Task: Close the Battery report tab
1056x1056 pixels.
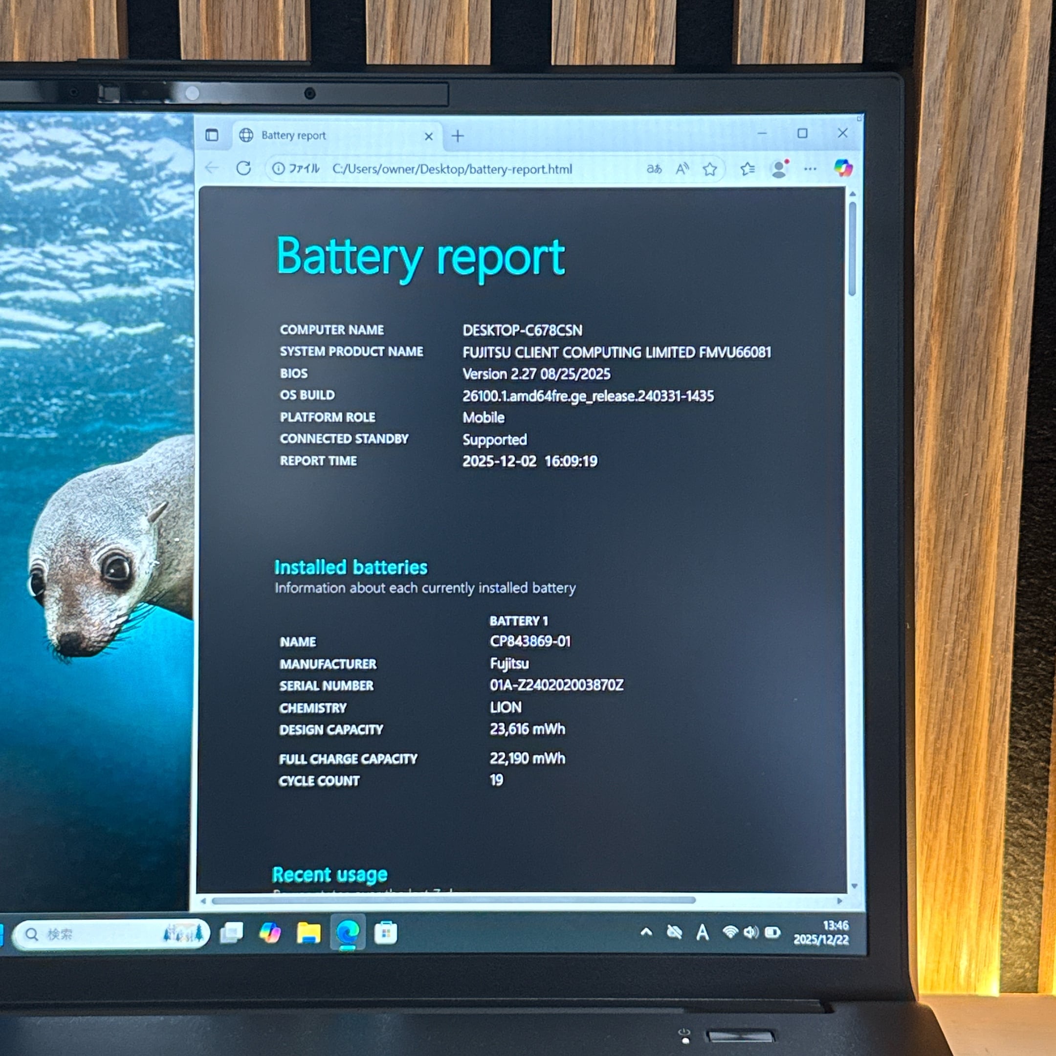Action: 429,136
